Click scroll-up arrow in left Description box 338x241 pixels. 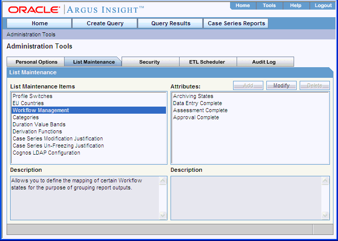(x=163, y=180)
